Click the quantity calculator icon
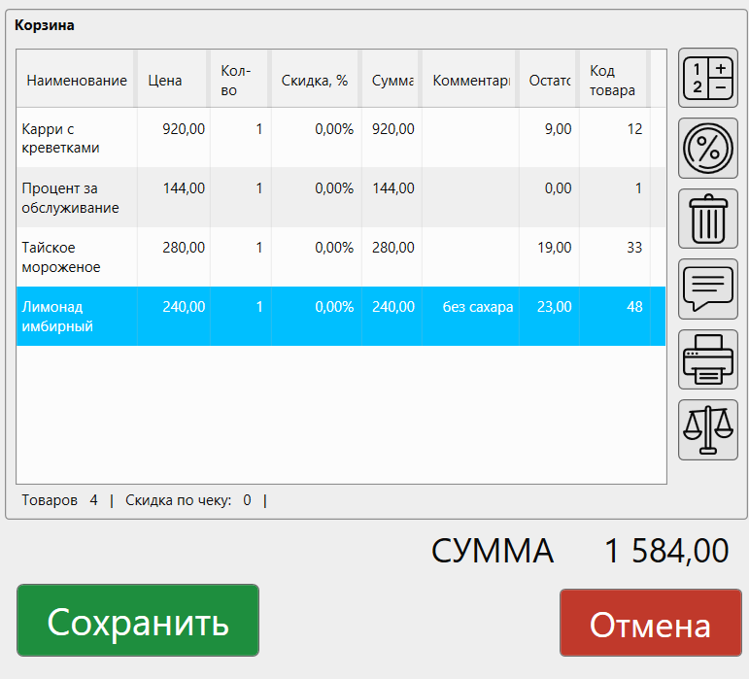The width and height of the screenshot is (749, 679). (707, 79)
